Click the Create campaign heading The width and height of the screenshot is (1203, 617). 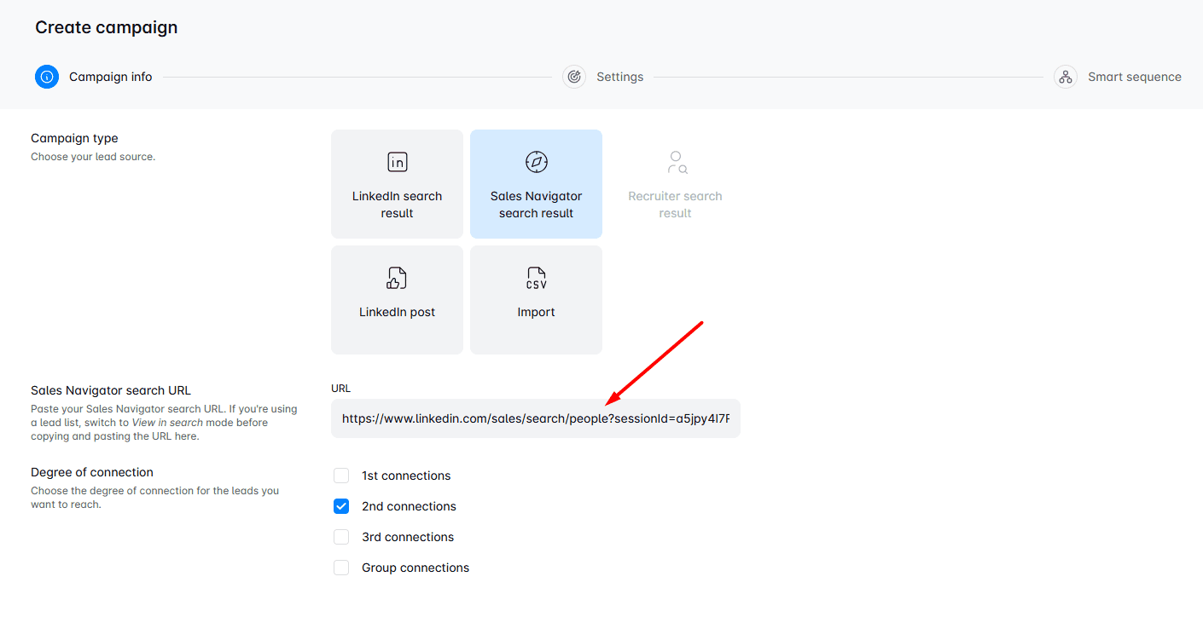(x=107, y=27)
